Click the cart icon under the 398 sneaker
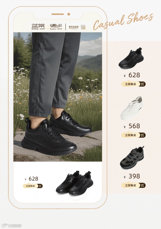The height and width of the screenshot is (229, 161). 142,186
